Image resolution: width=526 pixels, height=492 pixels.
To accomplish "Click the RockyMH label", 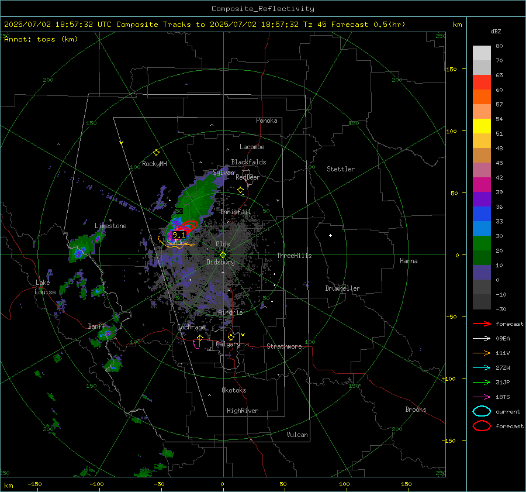I will (x=154, y=164).
